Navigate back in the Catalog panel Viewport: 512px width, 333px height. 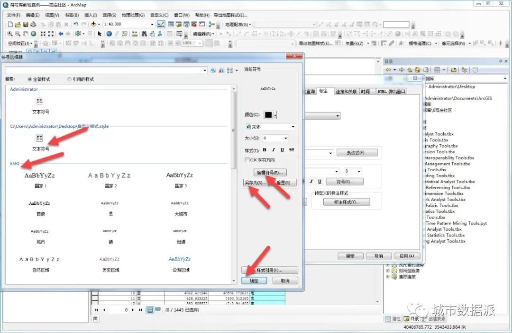coord(388,70)
